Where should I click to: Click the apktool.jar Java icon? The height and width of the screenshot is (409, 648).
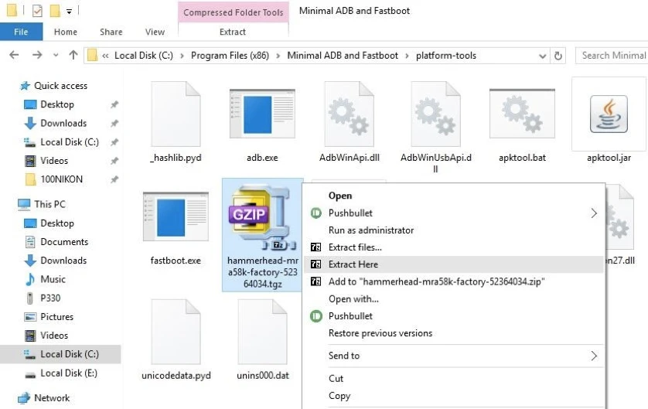pyautogui.click(x=609, y=114)
